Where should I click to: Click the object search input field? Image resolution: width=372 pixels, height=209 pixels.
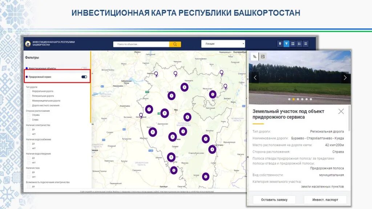point(141,44)
